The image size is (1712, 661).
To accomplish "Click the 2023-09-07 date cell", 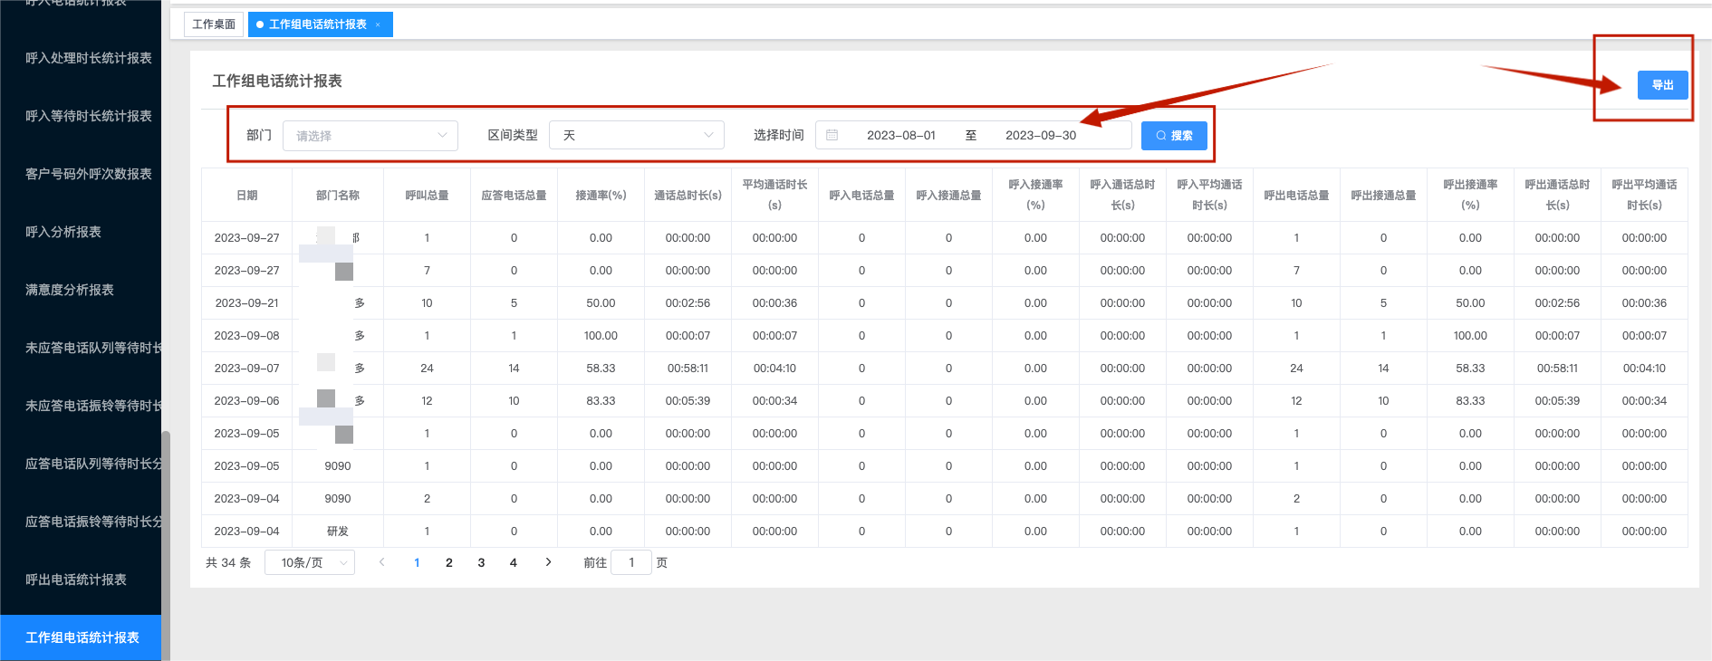I will coord(246,369).
